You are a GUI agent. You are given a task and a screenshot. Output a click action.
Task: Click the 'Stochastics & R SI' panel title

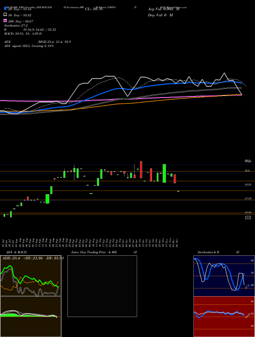tap(218, 252)
